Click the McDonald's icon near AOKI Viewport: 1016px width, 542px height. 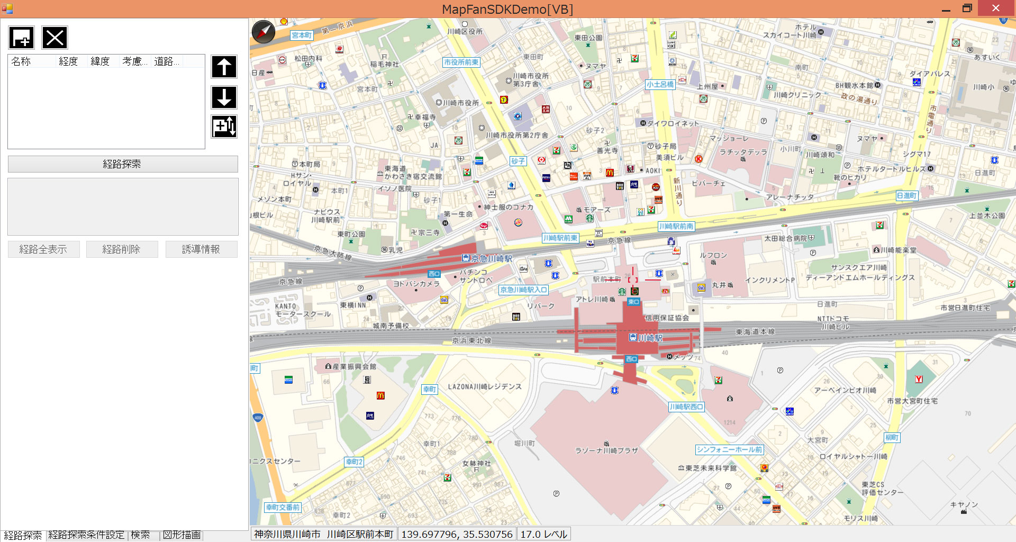610,173
